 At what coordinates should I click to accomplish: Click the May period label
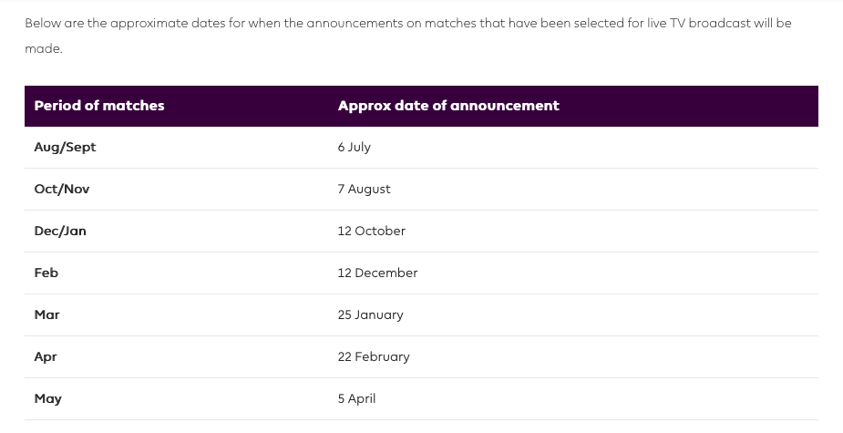tap(48, 398)
